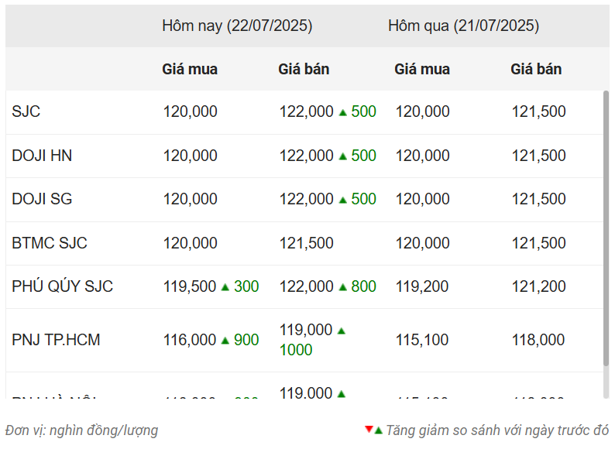This screenshot has height=449, width=615.
Task: Click green up arrow in SJC selling price
Action: [342, 112]
